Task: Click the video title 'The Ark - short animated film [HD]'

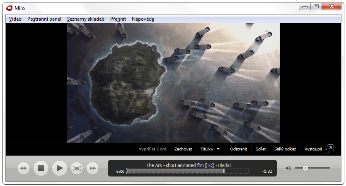Action: [180, 165]
